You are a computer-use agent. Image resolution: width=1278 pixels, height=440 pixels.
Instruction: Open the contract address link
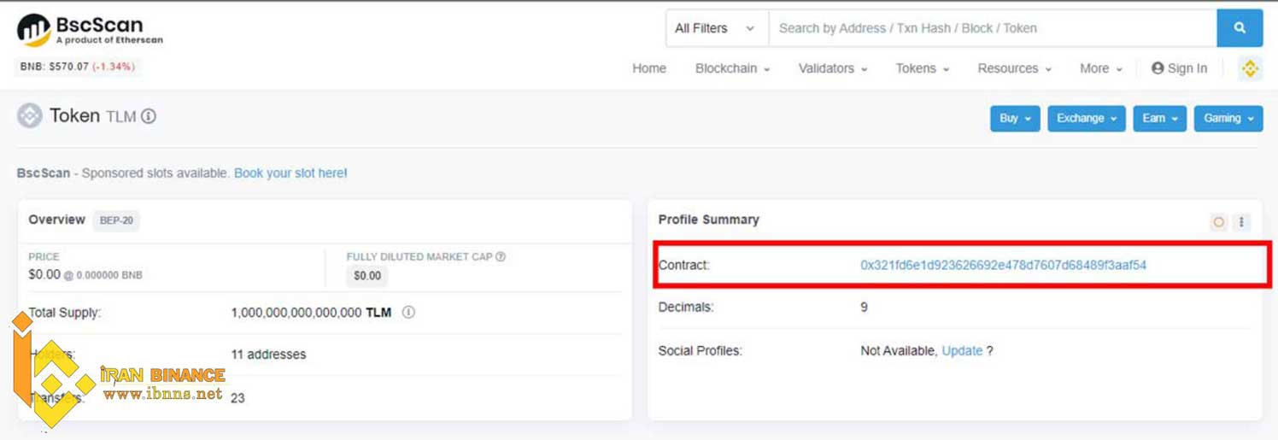(x=1003, y=265)
